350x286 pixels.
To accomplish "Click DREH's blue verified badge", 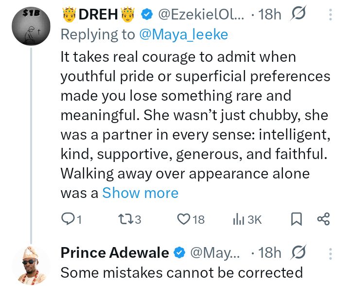I will (146, 15).
